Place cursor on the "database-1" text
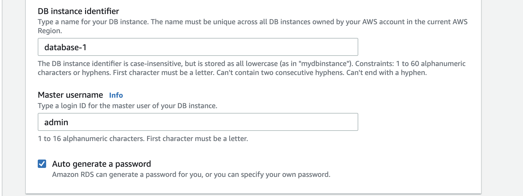The image size is (523, 196). [65, 48]
